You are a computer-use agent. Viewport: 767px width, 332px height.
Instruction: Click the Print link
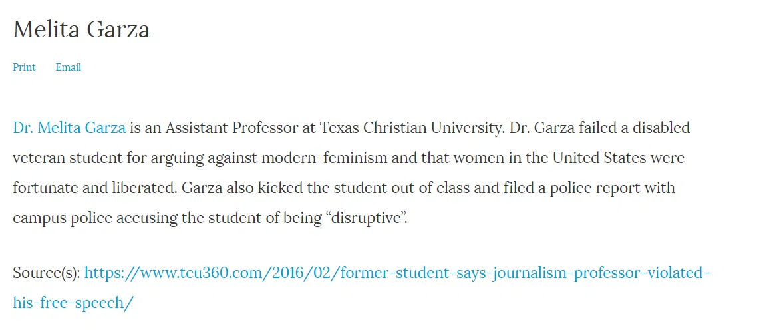24,67
